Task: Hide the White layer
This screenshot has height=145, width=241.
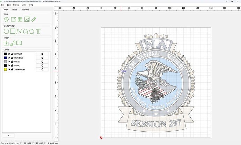Action: tap(9, 62)
